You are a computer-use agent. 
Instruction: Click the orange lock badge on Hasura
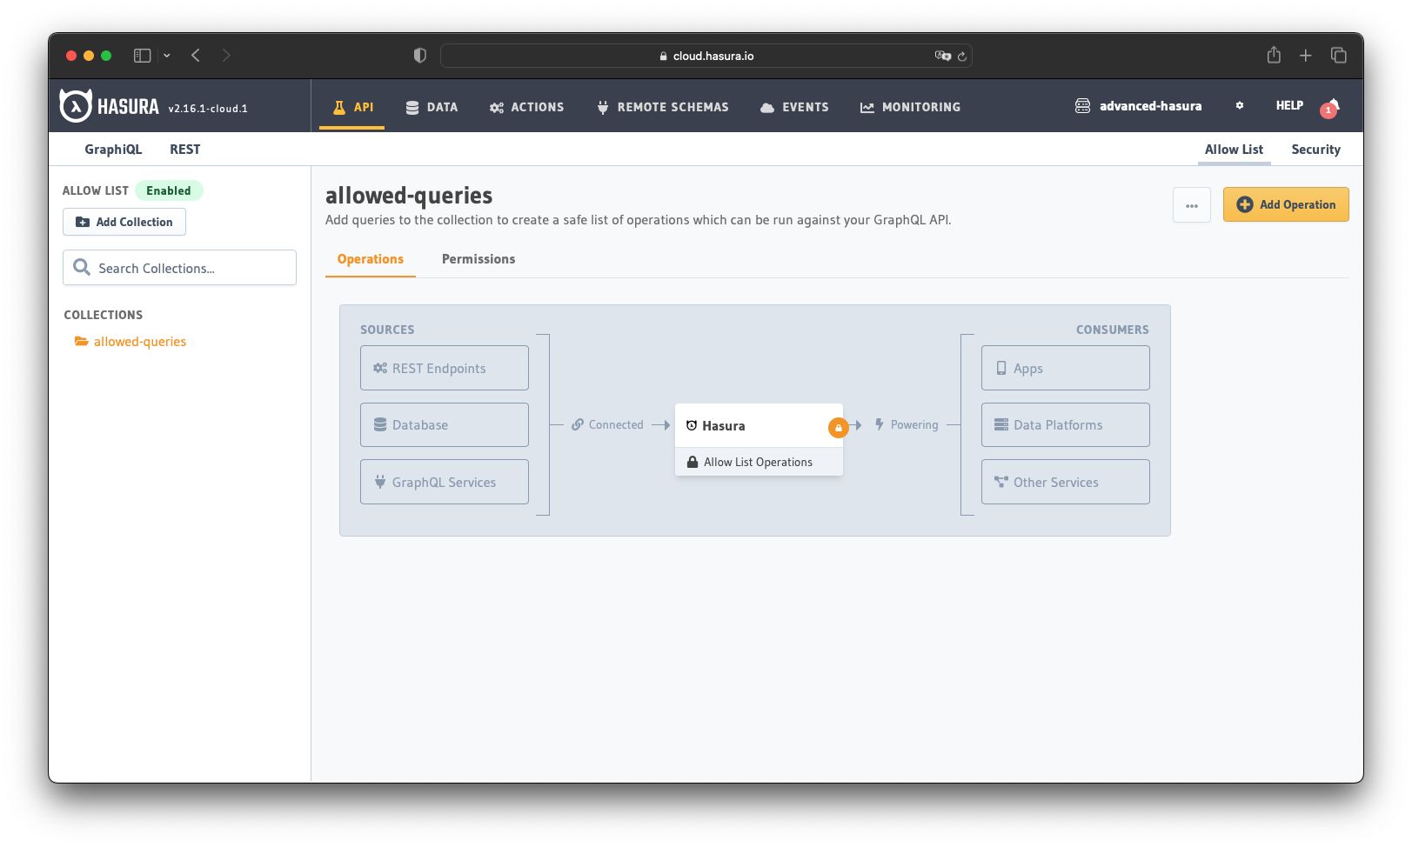click(838, 428)
